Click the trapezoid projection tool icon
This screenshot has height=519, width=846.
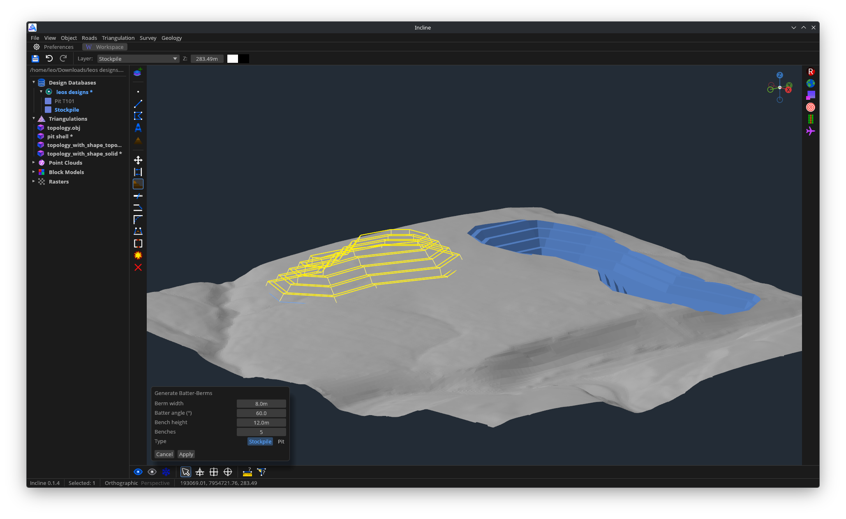pos(138,232)
